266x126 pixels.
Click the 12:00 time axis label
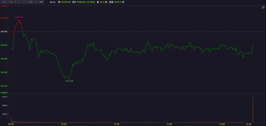(169, 124)
